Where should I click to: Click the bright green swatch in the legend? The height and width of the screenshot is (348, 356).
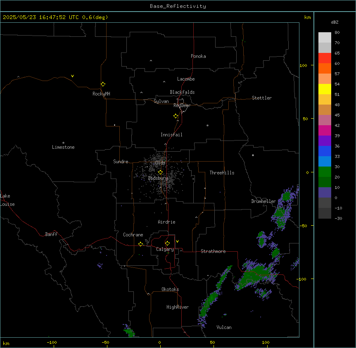pos(325,172)
